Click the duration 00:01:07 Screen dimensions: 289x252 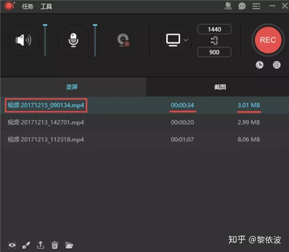182,140
